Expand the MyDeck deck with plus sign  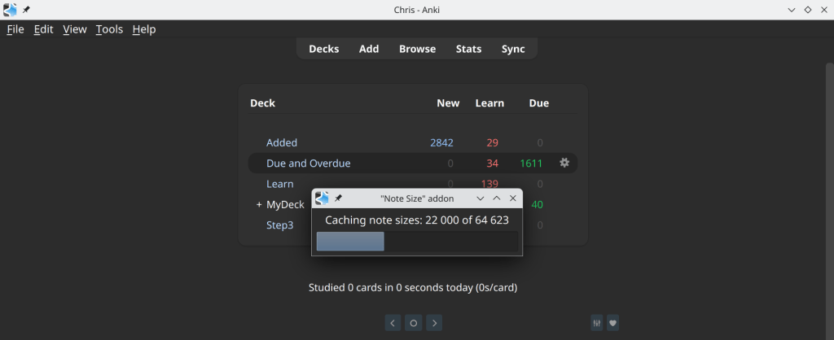click(259, 205)
